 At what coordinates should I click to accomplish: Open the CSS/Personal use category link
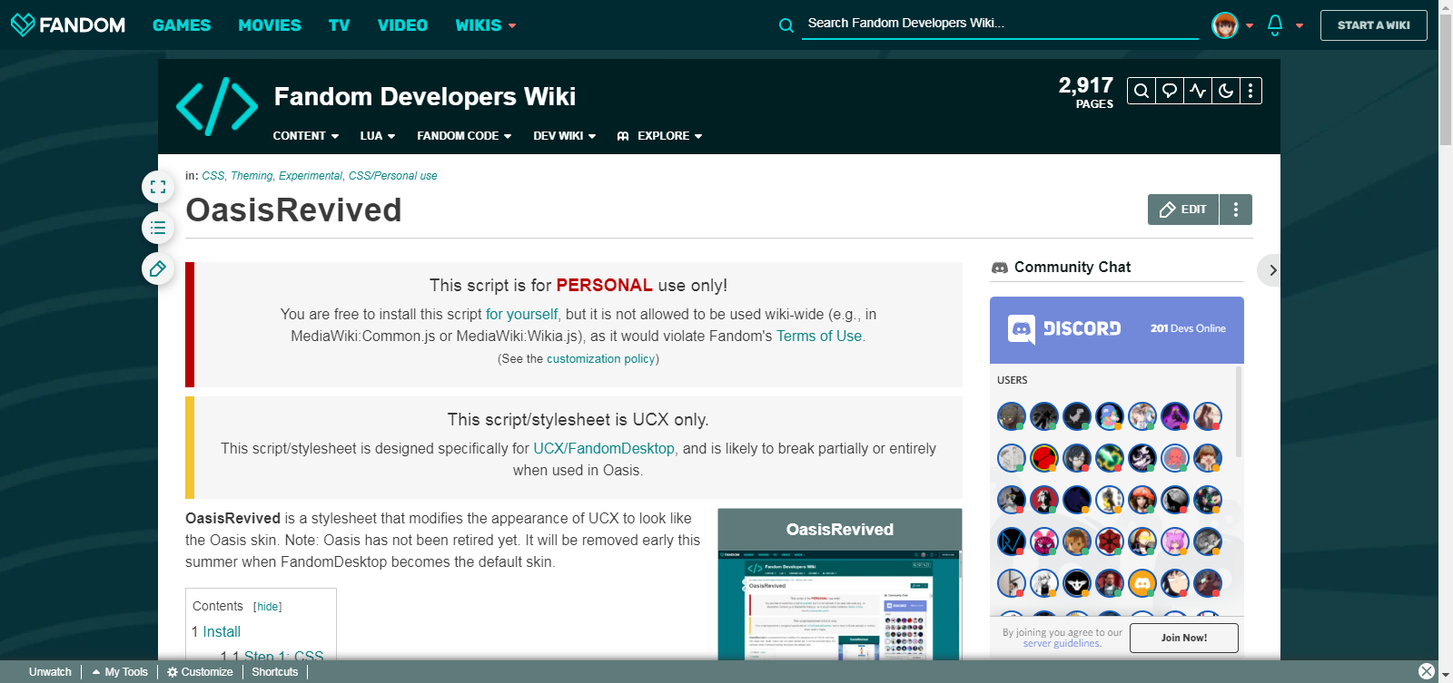coord(393,176)
